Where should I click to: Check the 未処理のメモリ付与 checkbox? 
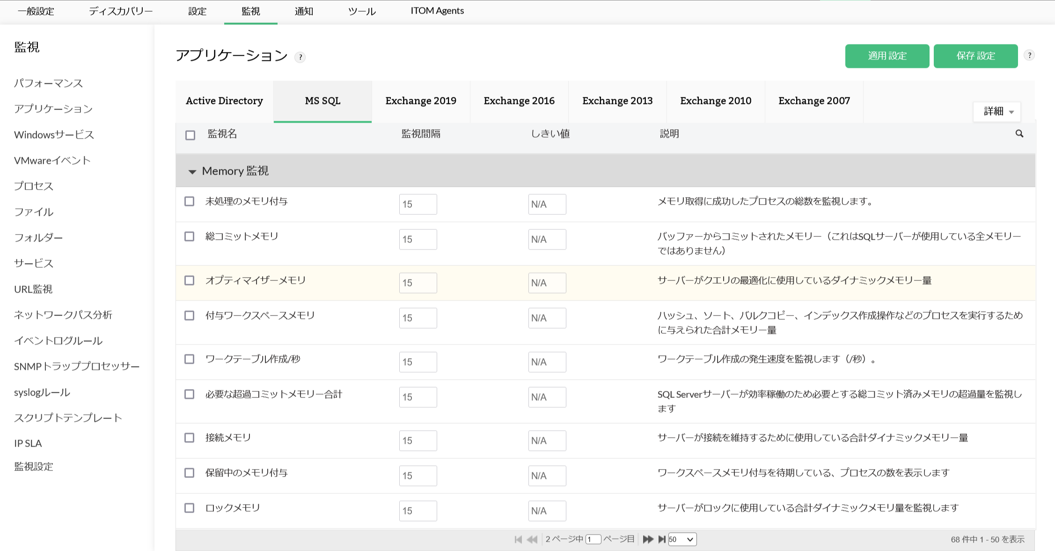pos(189,201)
